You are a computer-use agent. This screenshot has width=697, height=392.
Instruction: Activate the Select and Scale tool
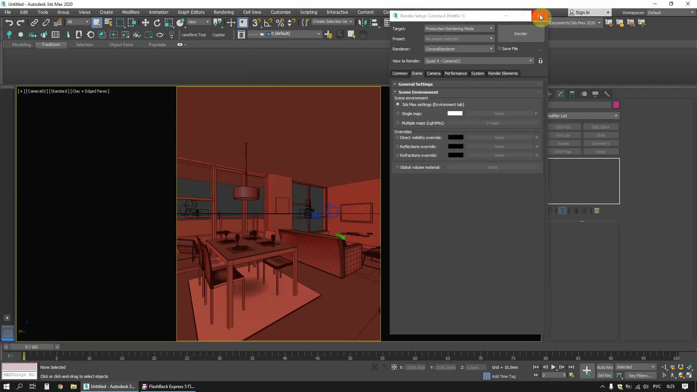168,23
